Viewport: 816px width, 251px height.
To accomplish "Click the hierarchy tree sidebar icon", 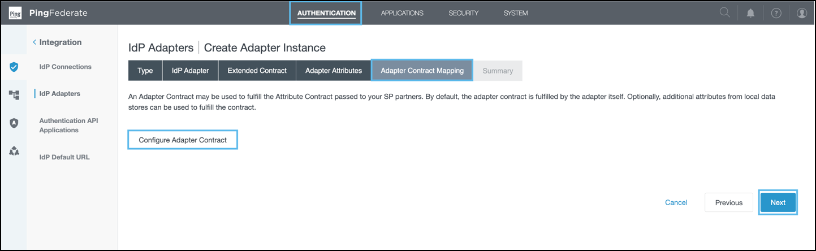I will tap(14, 94).
